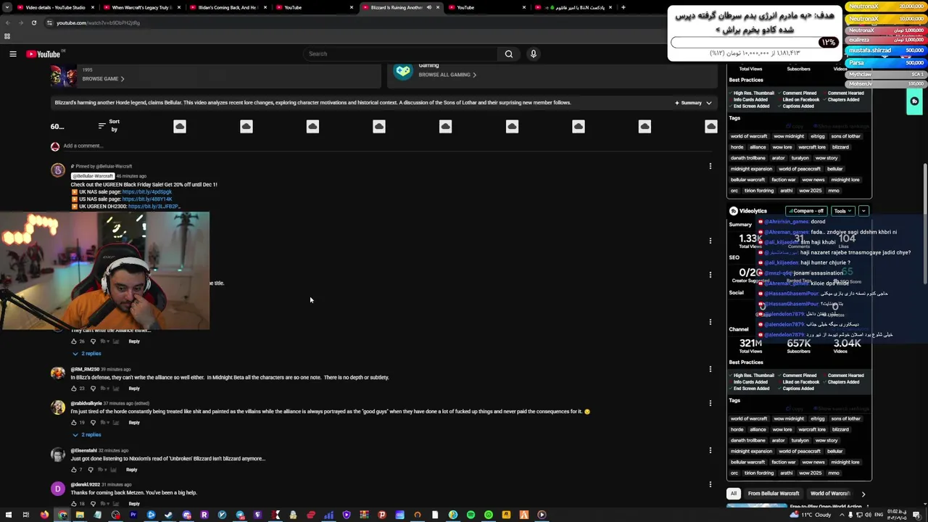Click the Videolytics logo icon
This screenshot has width=928, height=522.
tap(734, 211)
